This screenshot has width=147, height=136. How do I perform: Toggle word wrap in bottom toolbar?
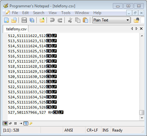pos(11,124)
